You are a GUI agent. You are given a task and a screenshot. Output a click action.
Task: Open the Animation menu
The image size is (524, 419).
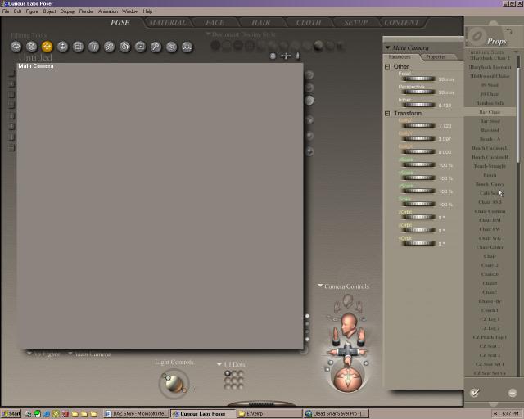[108, 11]
